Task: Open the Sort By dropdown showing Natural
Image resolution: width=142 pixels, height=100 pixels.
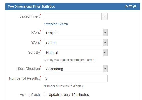Action: 76,52
